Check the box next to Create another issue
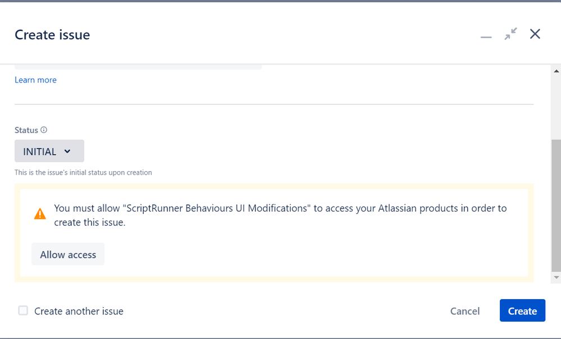Screen dimensions: 561x339 pos(23,310)
